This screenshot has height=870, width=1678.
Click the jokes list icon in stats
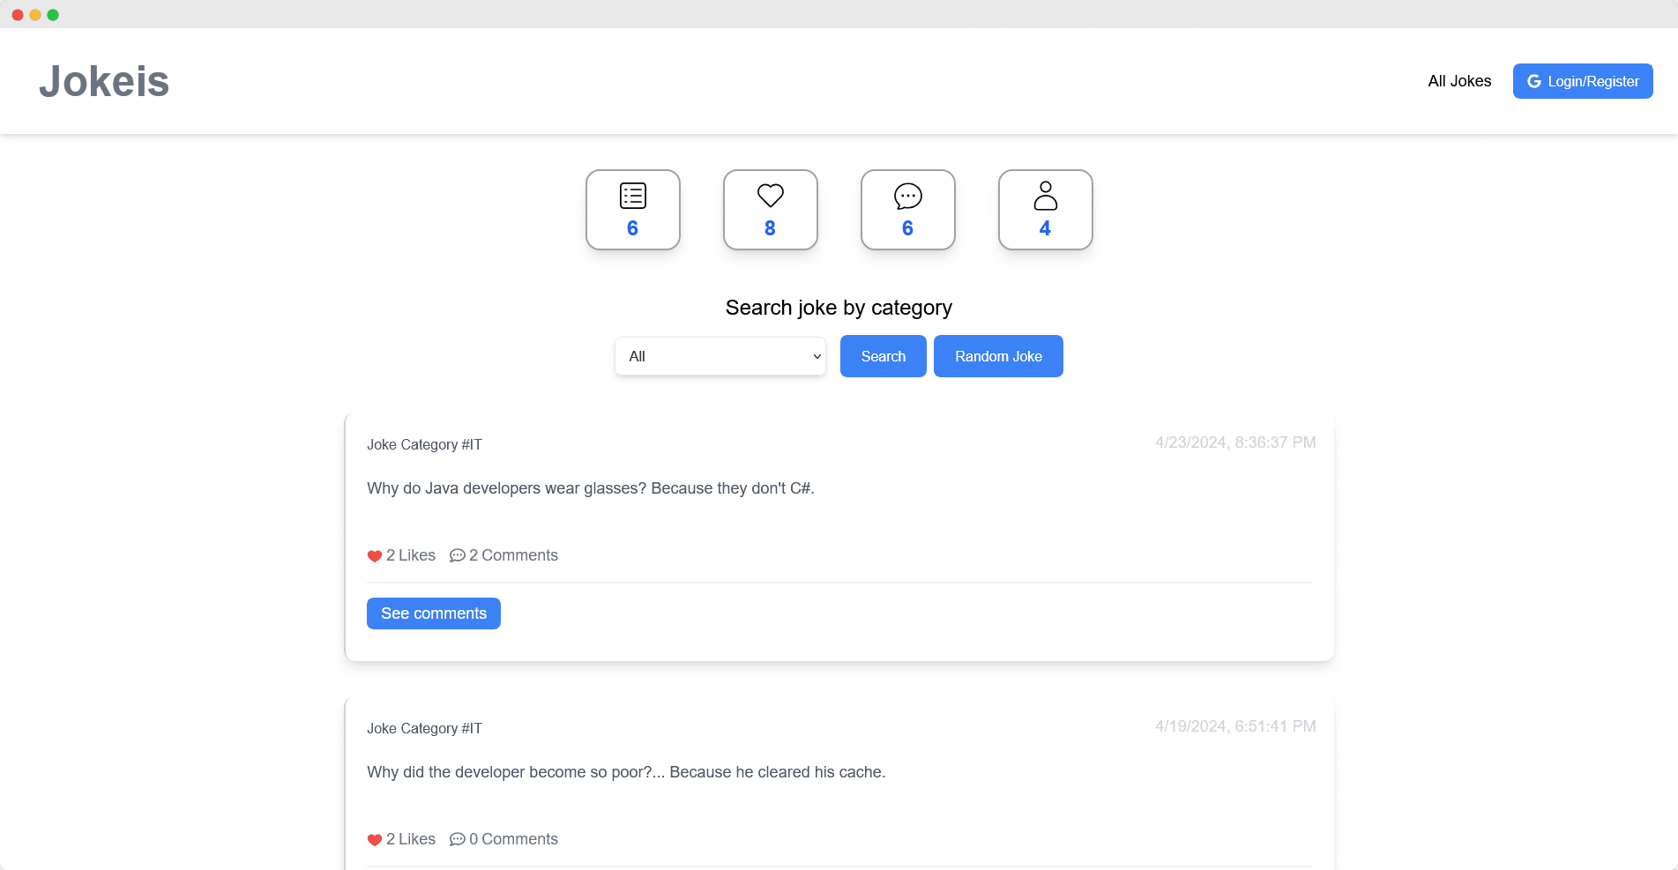(x=632, y=196)
